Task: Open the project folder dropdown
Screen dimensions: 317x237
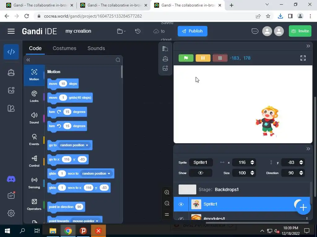Action: pyautogui.click(x=121, y=31)
